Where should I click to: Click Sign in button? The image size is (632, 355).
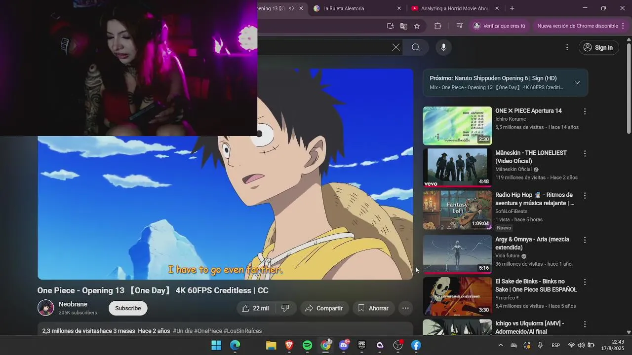(598, 47)
